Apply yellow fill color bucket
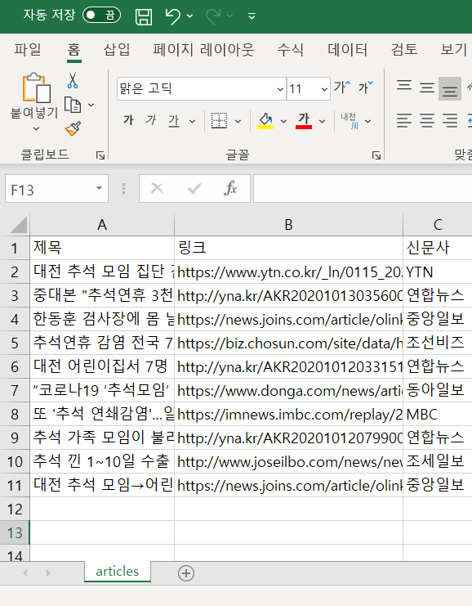The image size is (472, 606). coord(265,120)
